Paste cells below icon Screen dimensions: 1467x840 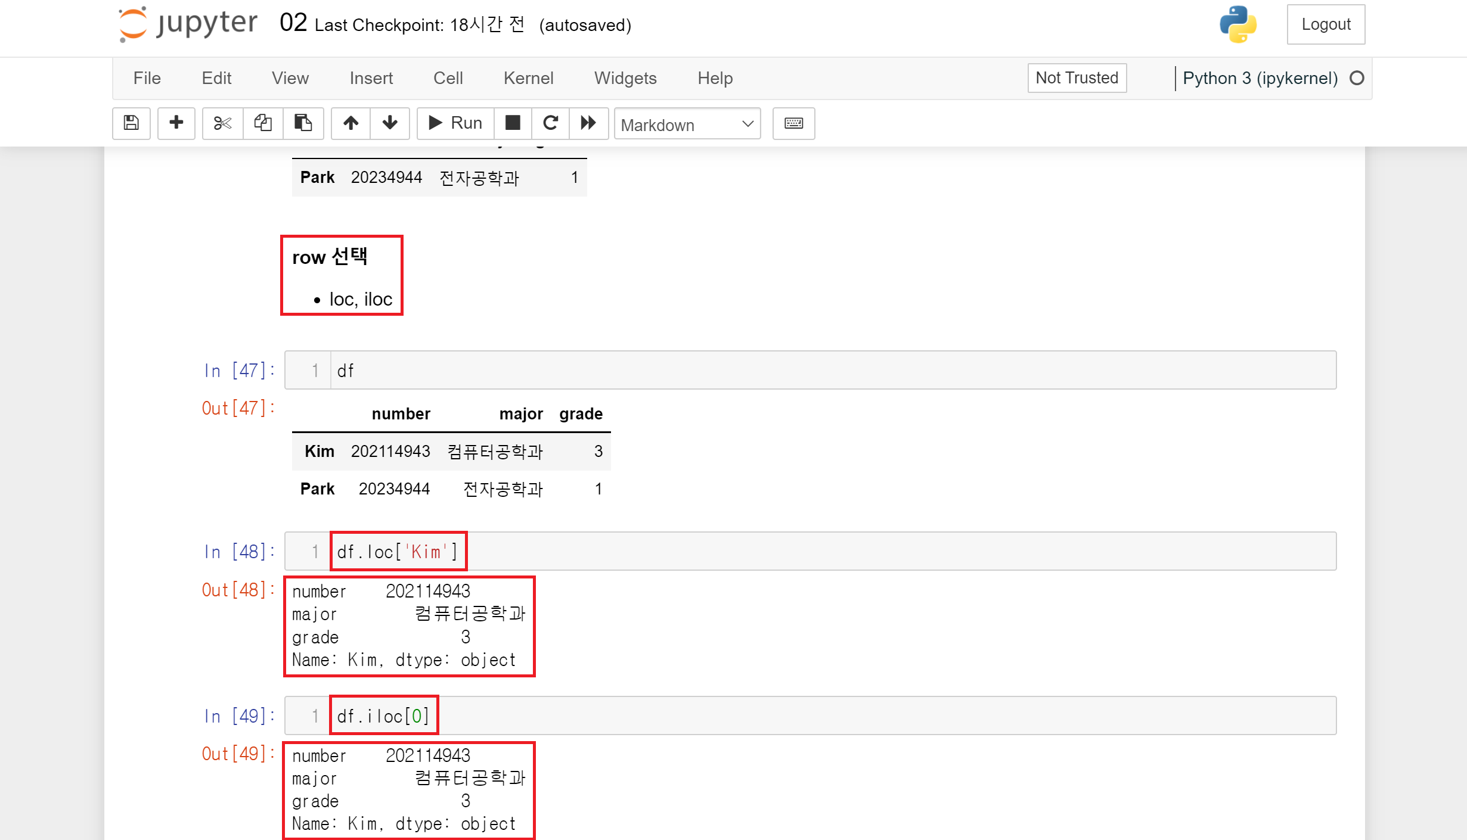point(303,123)
